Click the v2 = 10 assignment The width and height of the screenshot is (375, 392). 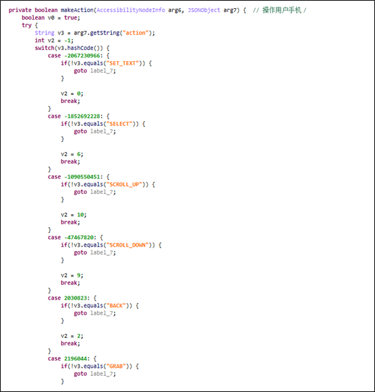click(x=74, y=215)
